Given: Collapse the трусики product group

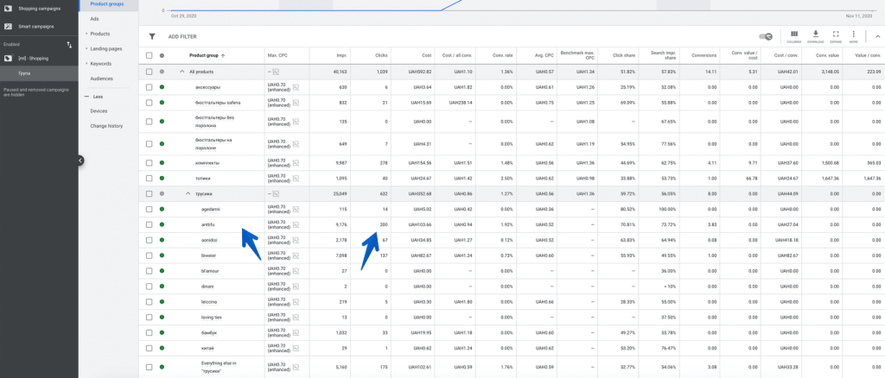Looking at the screenshot, I should tap(188, 193).
